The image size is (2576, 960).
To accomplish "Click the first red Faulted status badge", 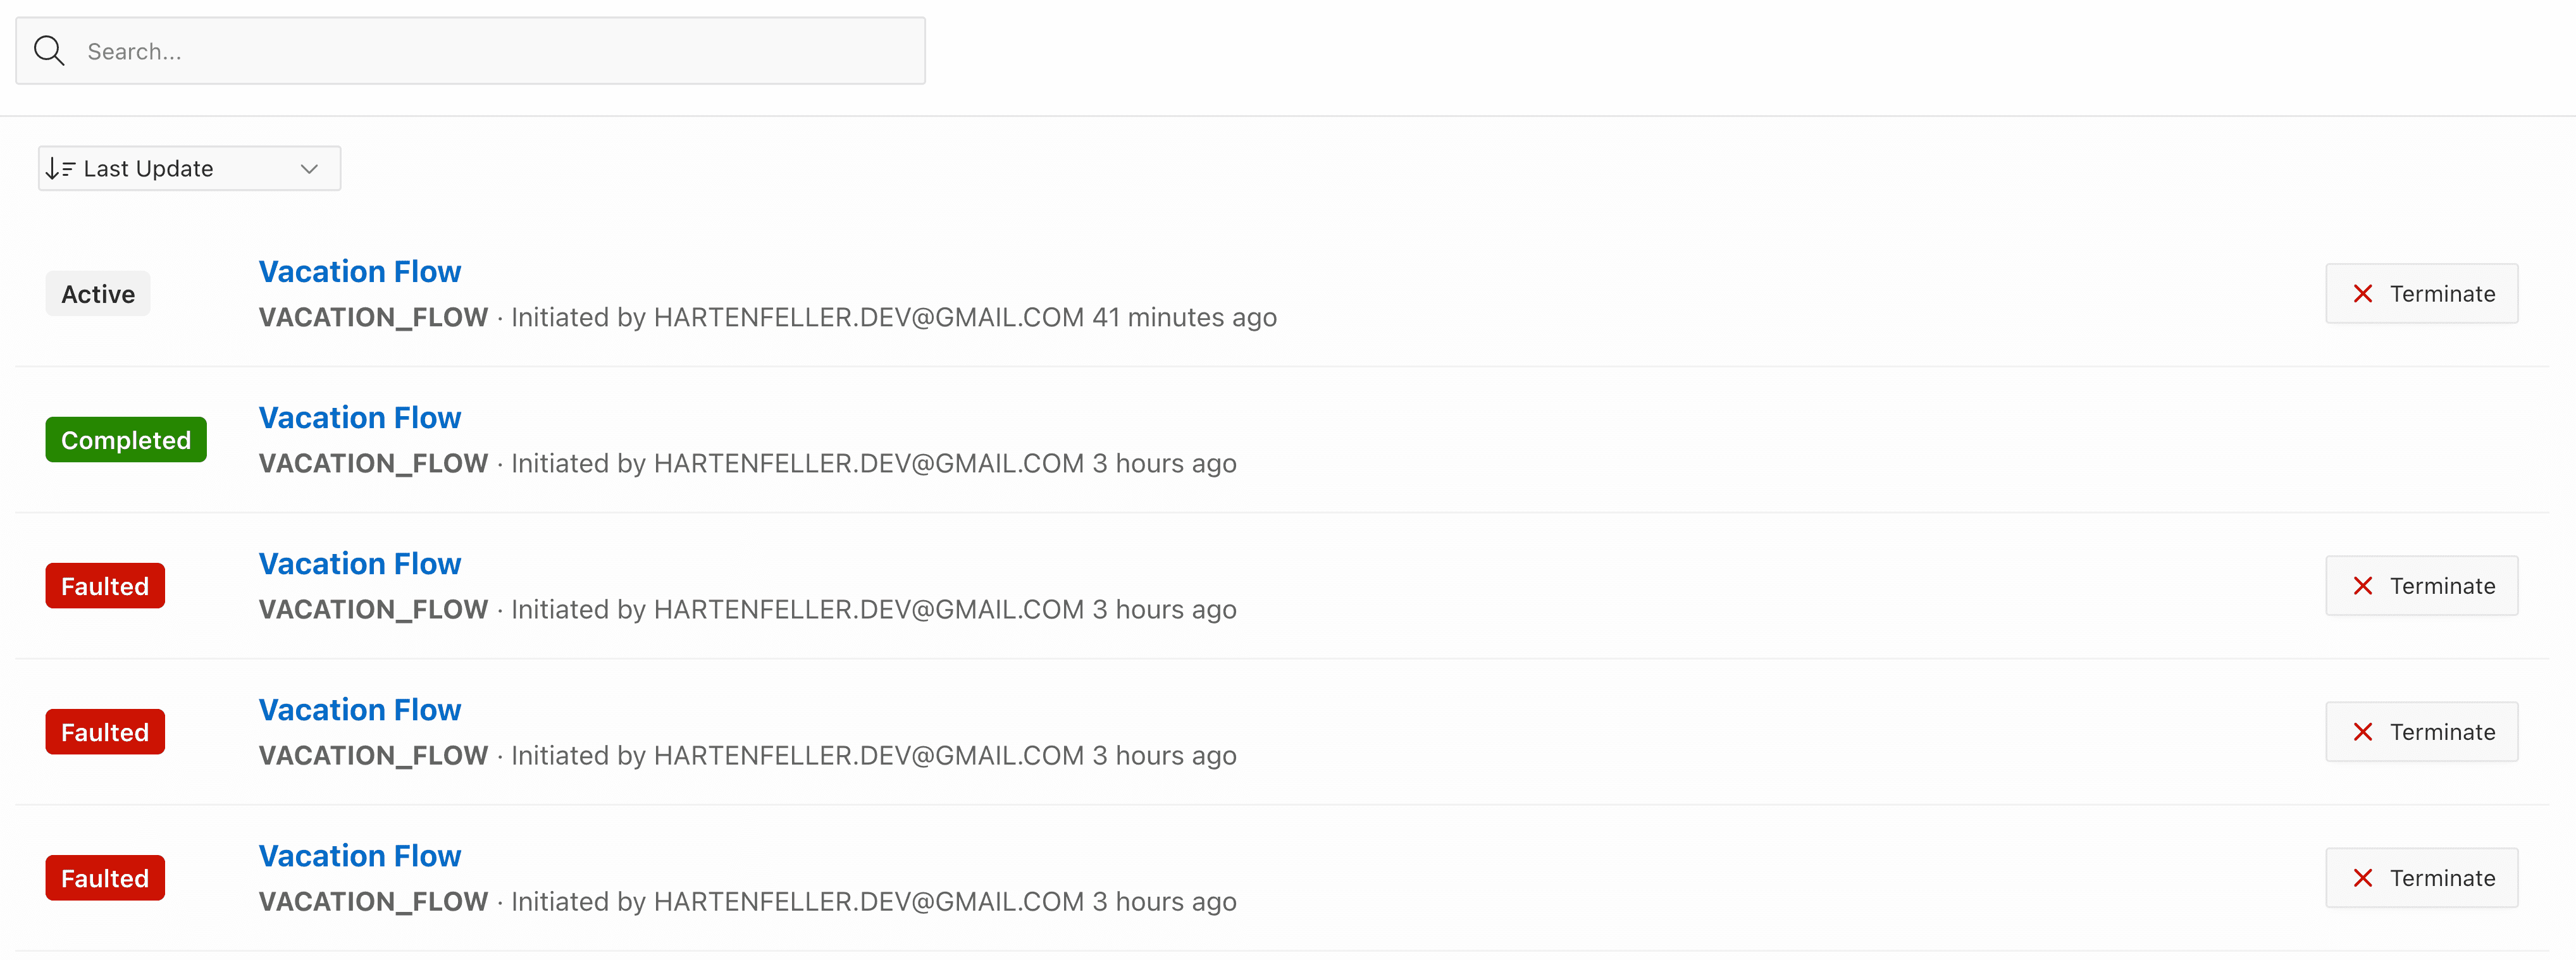I will [x=105, y=586].
